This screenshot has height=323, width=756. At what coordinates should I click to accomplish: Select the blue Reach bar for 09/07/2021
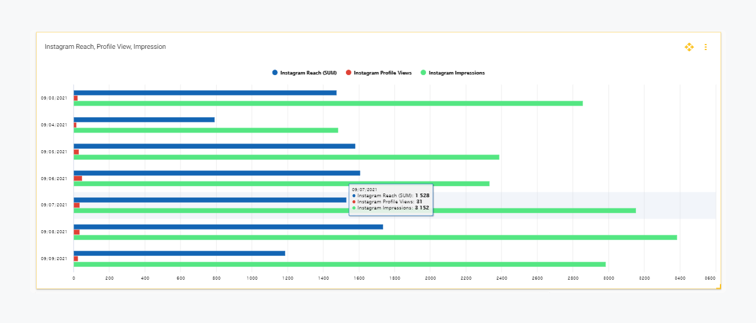(x=209, y=200)
